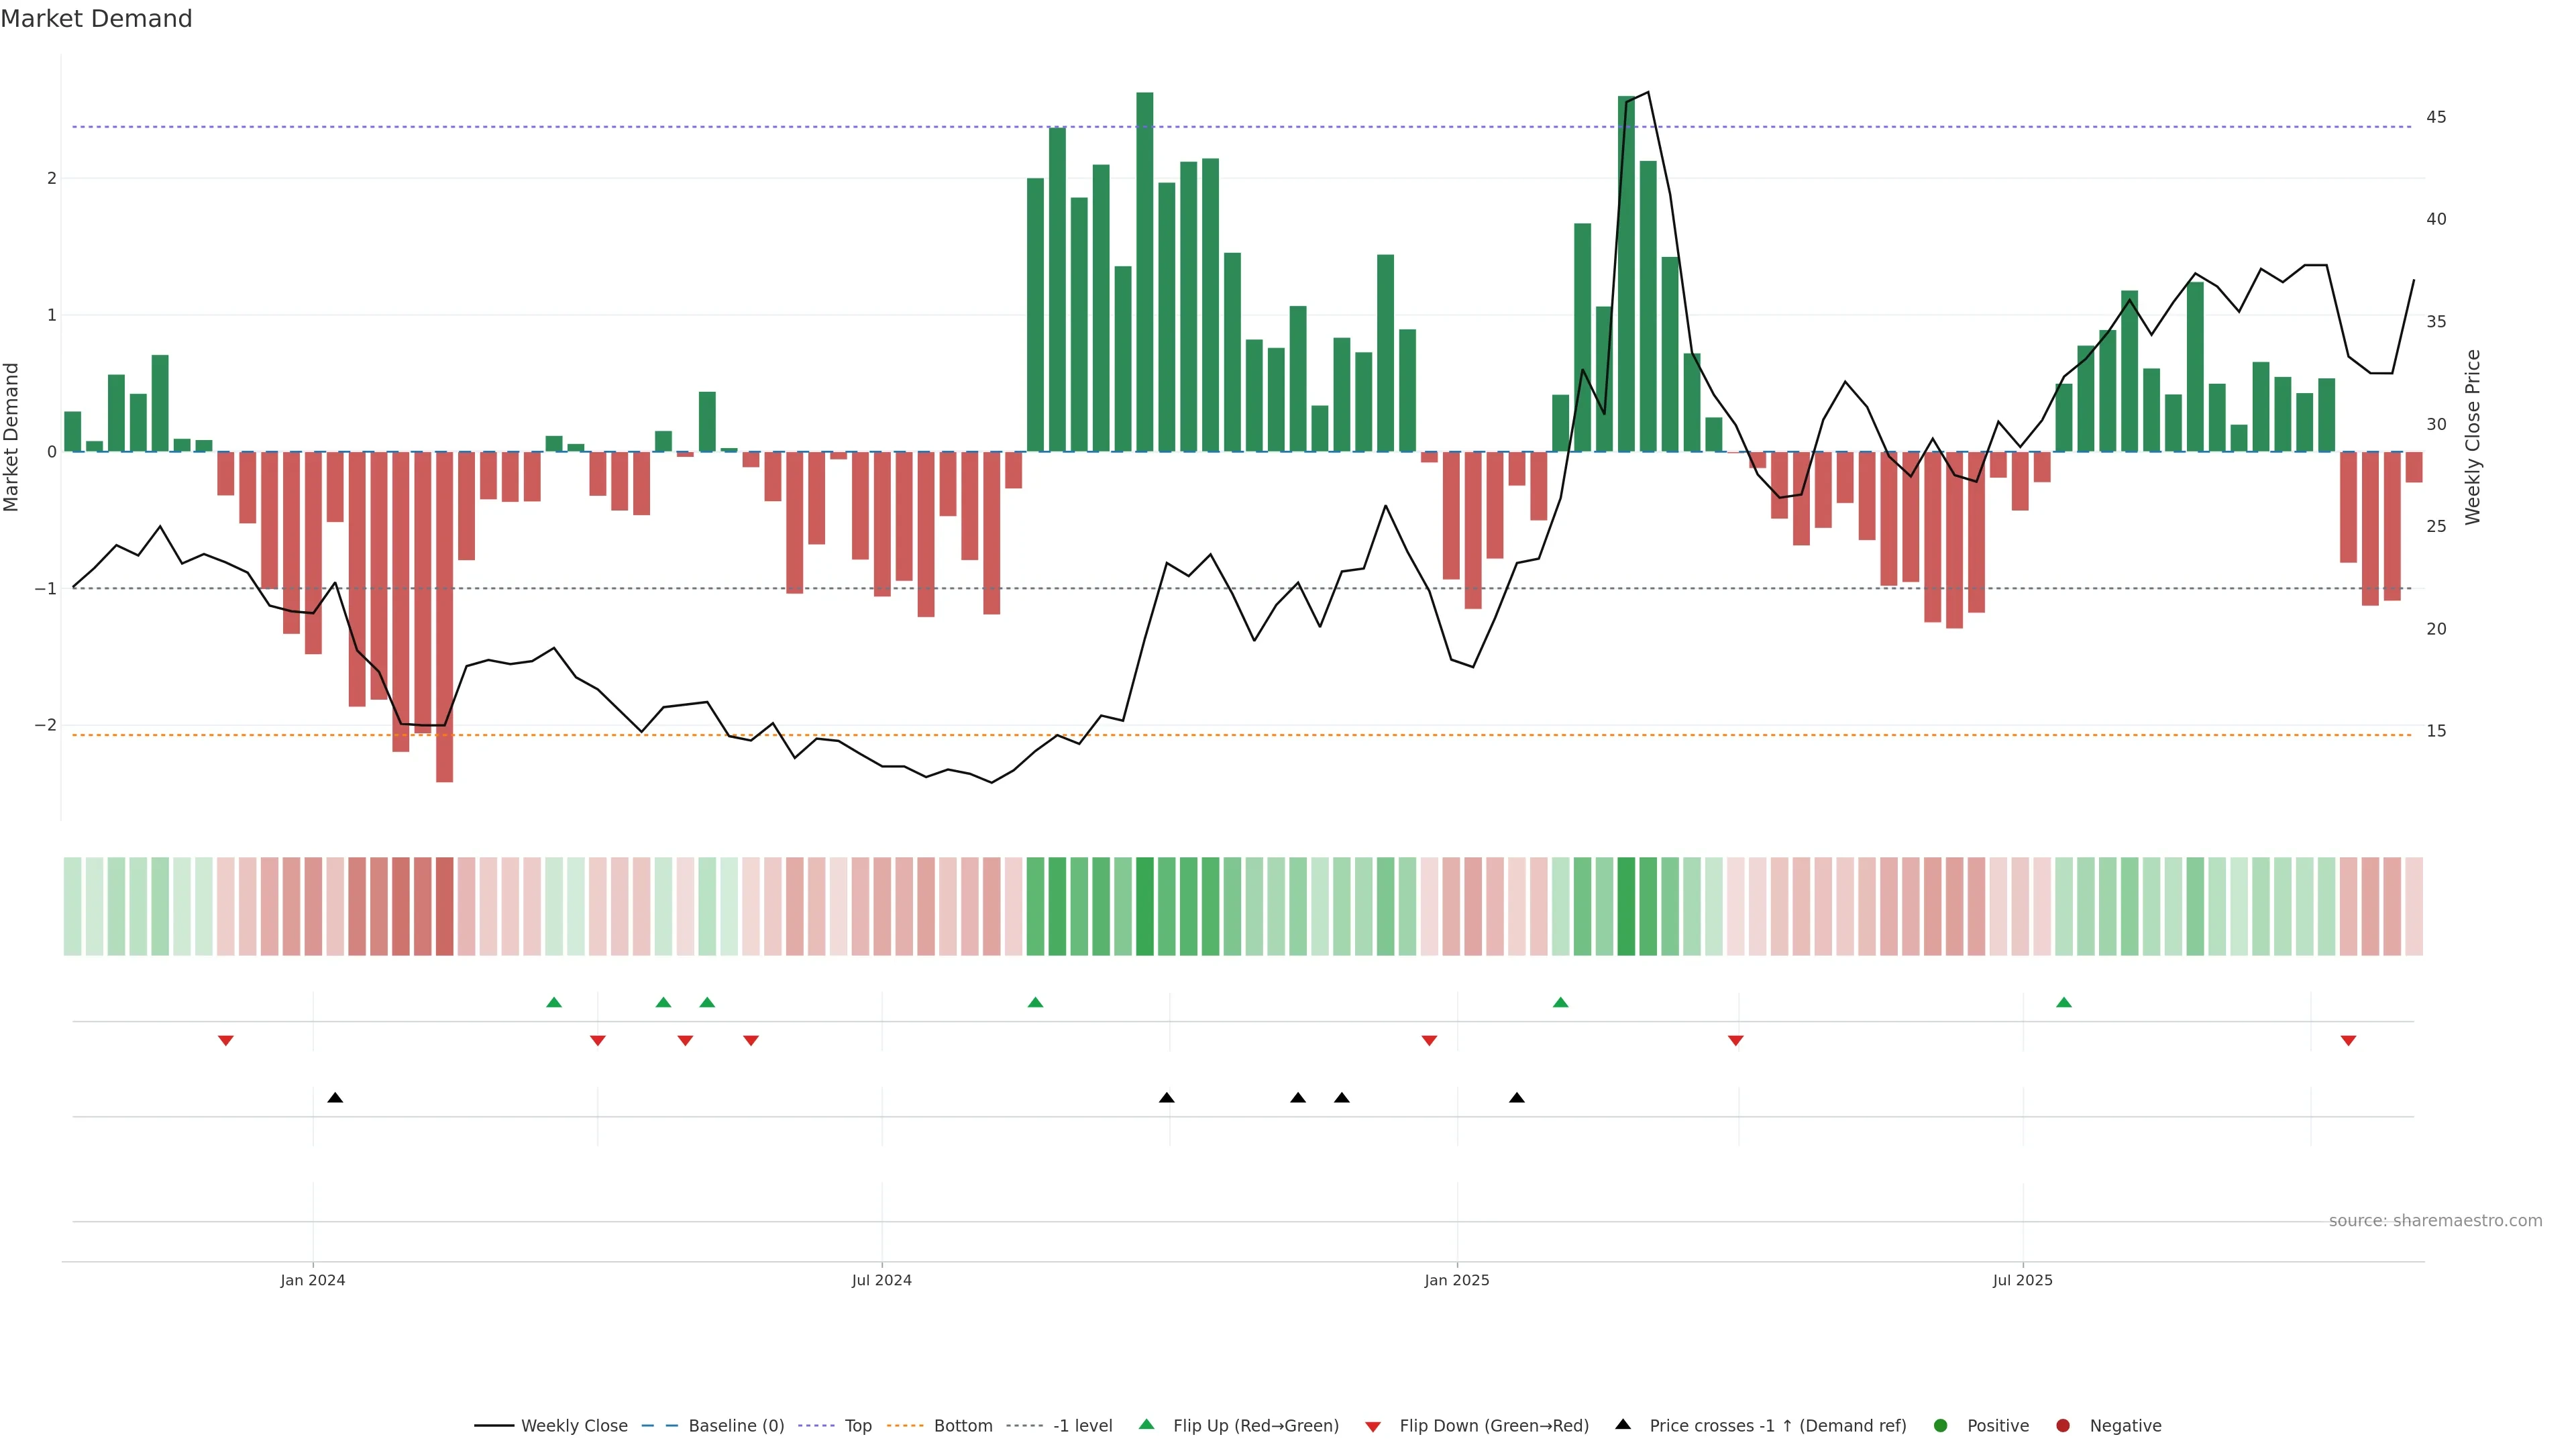Click last red flip-down marker on right
Screen dimensions: 2576x1449
tap(2348, 1041)
